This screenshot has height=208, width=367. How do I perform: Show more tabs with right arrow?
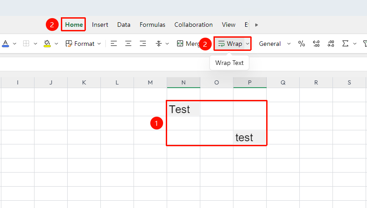click(x=257, y=25)
